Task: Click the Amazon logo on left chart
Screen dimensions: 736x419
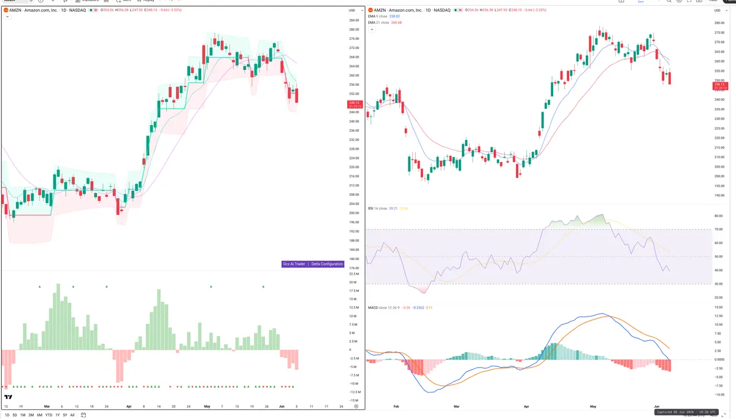Action: [6, 10]
